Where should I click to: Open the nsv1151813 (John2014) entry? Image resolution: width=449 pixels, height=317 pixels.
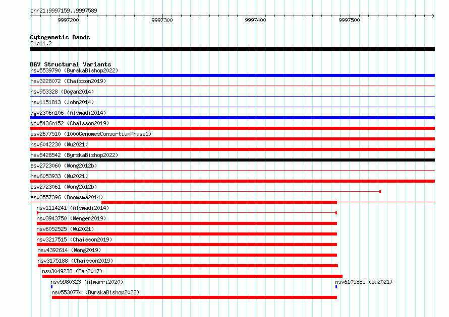coord(62,102)
